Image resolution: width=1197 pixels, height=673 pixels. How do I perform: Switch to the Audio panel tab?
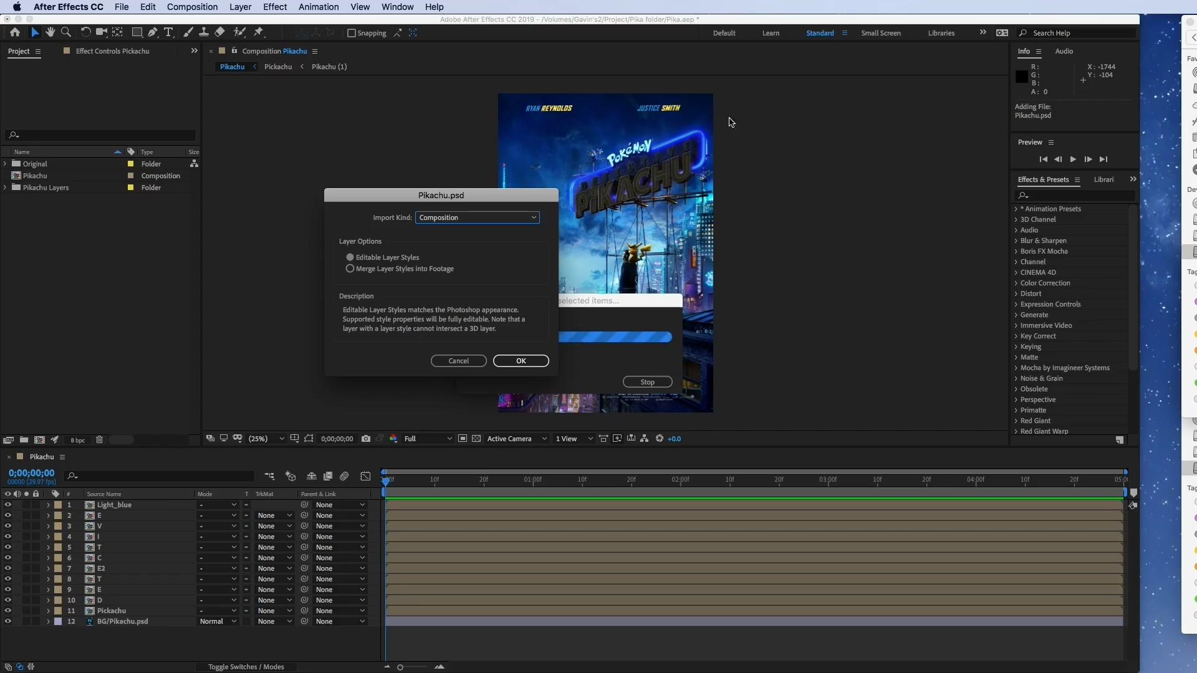coord(1064,51)
